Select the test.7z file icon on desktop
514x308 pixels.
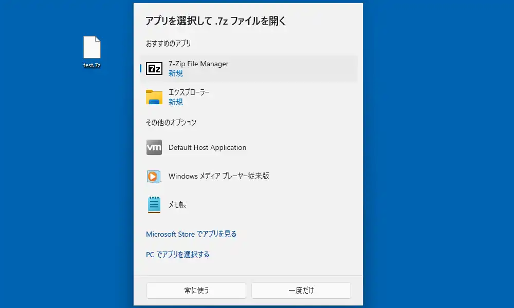92,47
